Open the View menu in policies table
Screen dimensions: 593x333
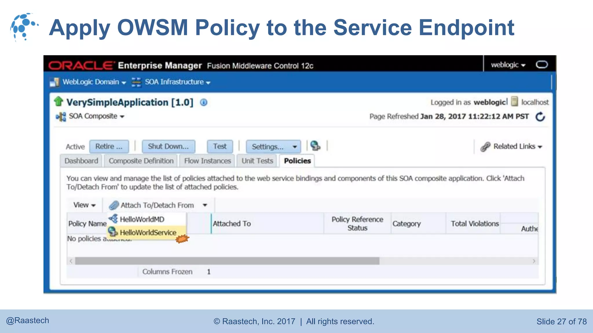(x=84, y=205)
